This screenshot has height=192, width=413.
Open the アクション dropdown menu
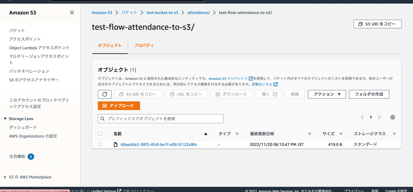pyautogui.click(x=327, y=94)
